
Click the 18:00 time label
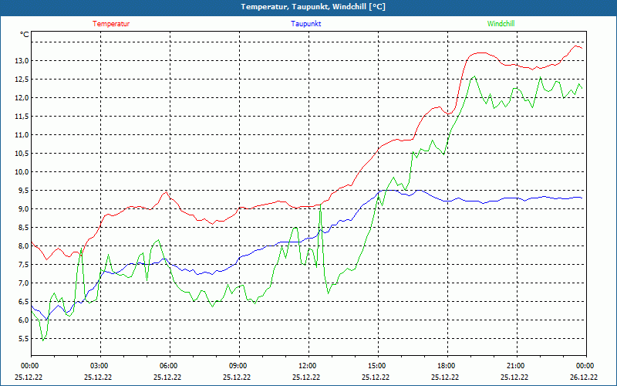coord(447,366)
